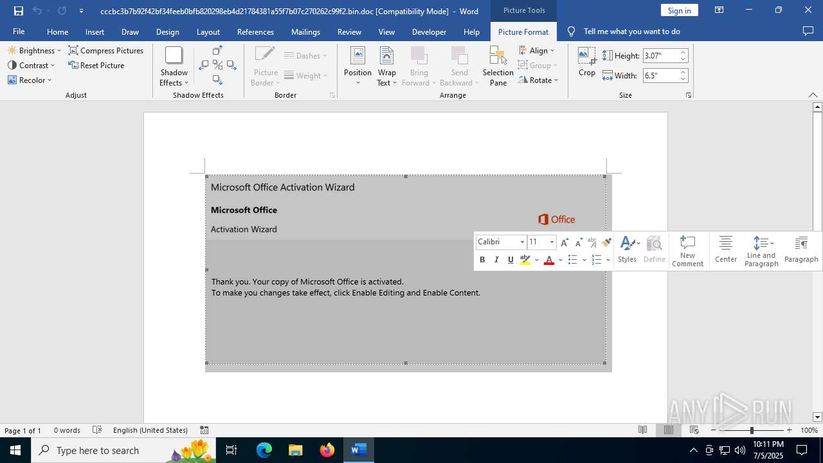Viewport: 823px width, 463px height.
Task: Click Tell me what you want to do
Action: click(x=631, y=32)
